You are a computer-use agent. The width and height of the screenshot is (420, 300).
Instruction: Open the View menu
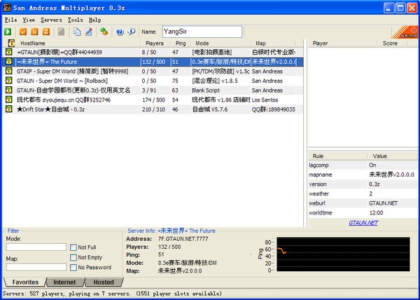pyautogui.click(x=29, y=20)
